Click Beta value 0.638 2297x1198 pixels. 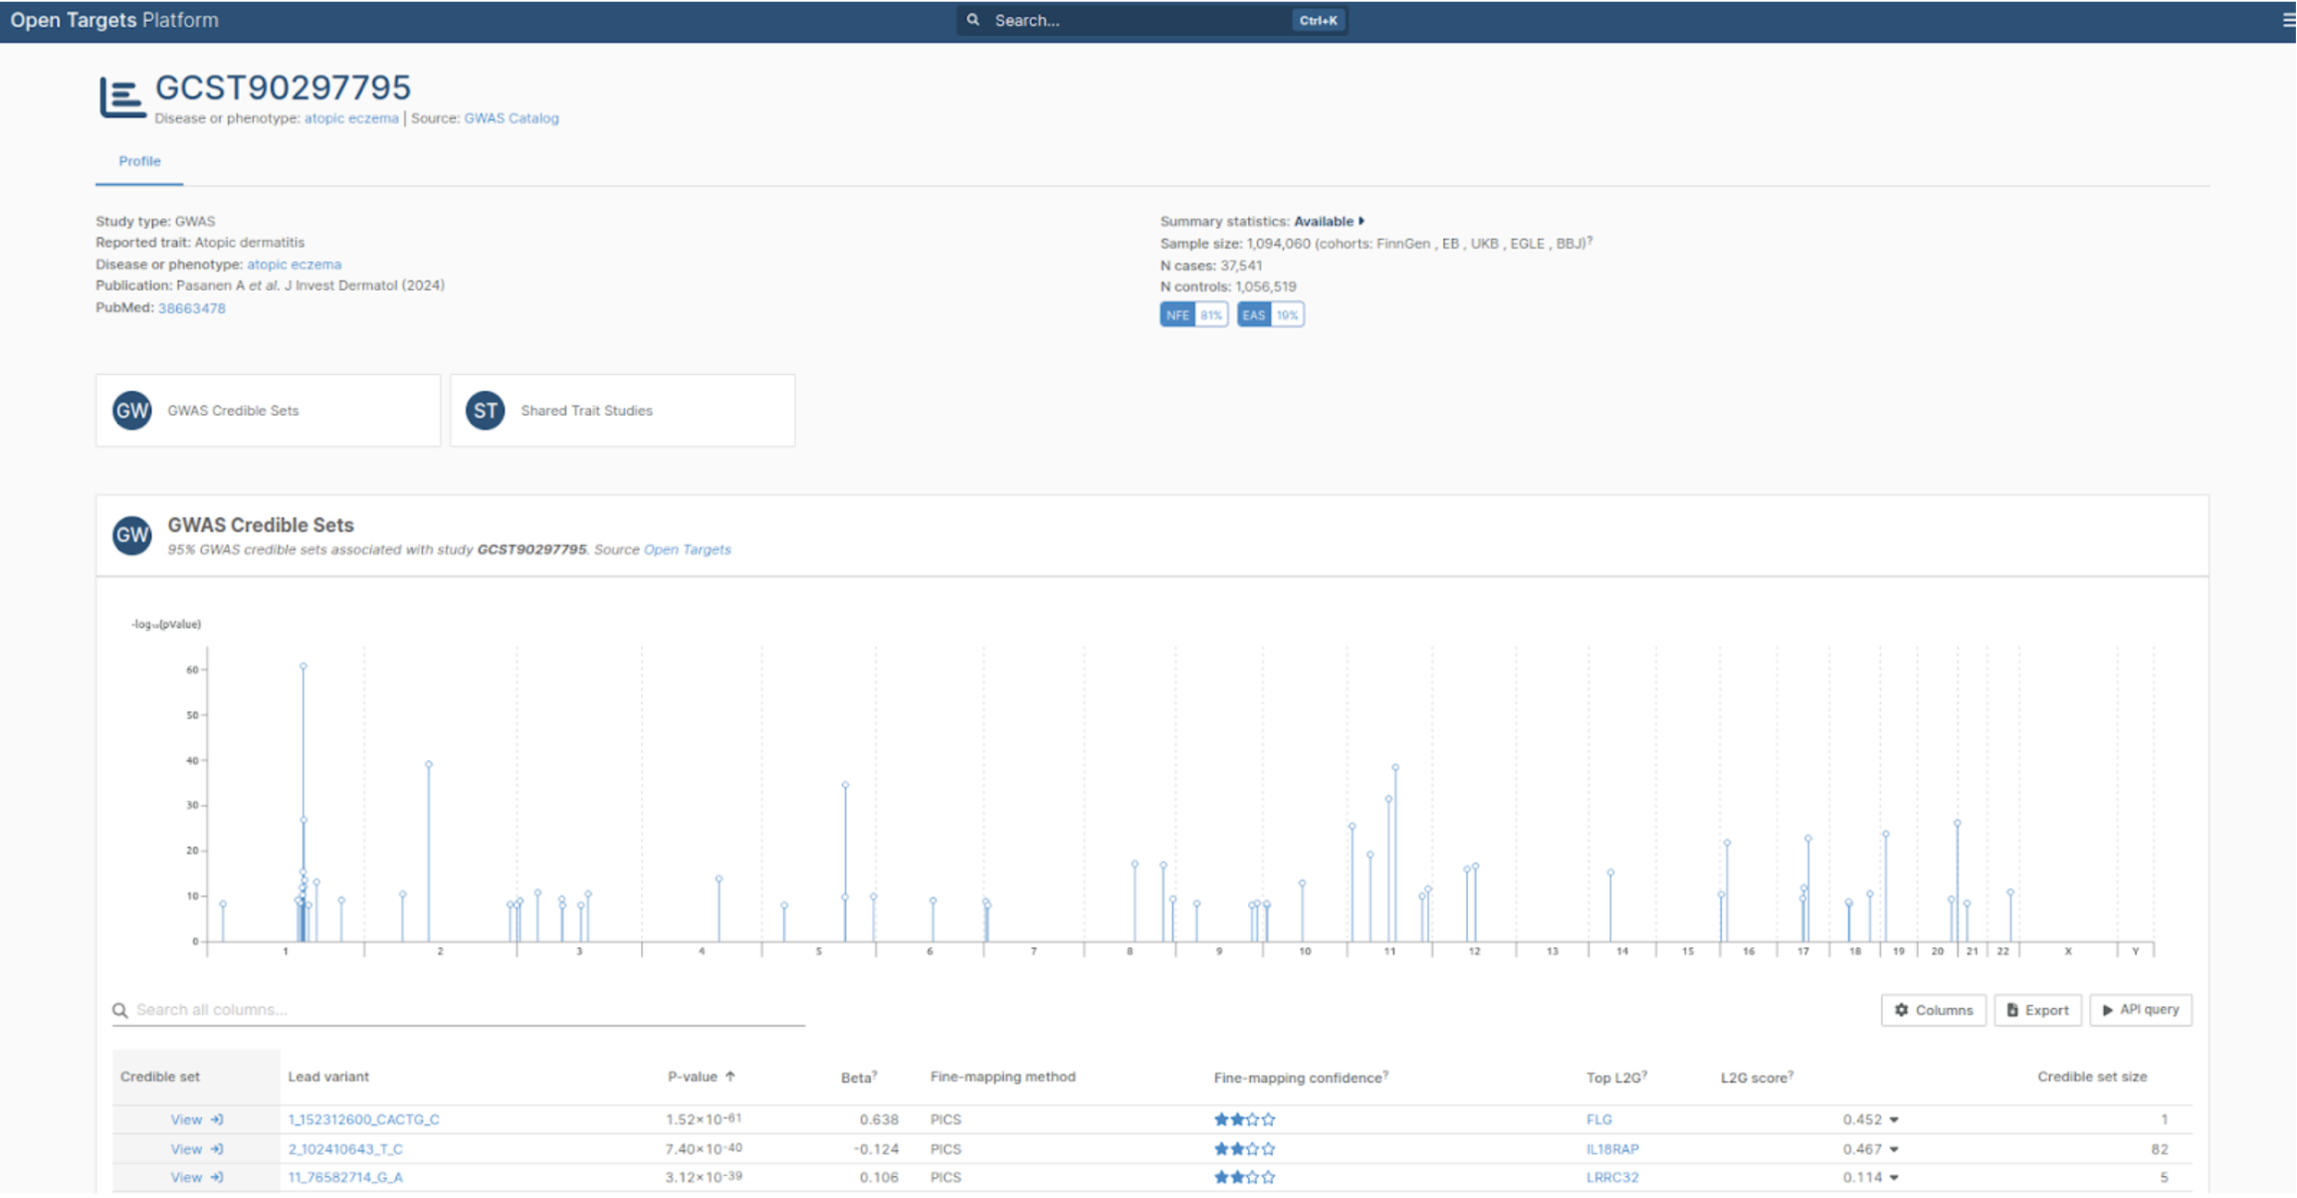coord(879,1119)
